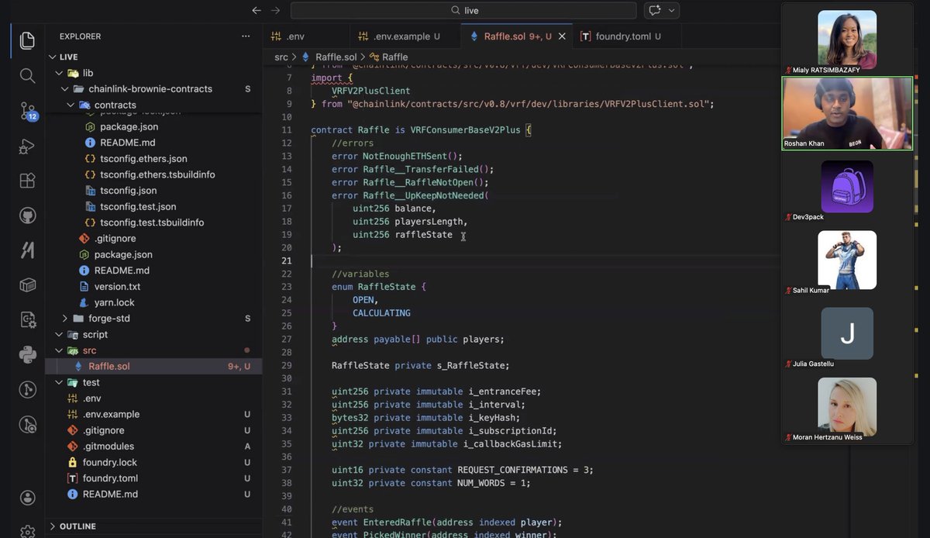
Task: Click the go back arrow in title bar
Action: point(257,10)
